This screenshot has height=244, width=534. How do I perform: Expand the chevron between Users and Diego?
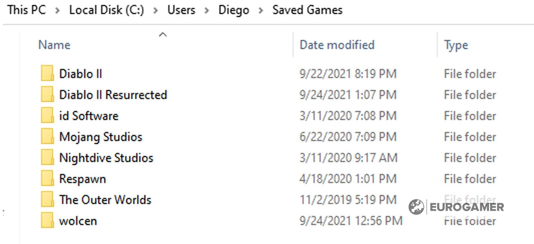[207, 11]
